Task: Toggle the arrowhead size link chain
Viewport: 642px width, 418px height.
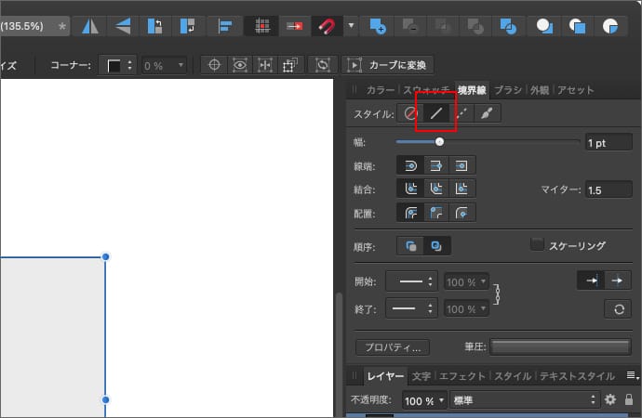Action: click(498, 294)
